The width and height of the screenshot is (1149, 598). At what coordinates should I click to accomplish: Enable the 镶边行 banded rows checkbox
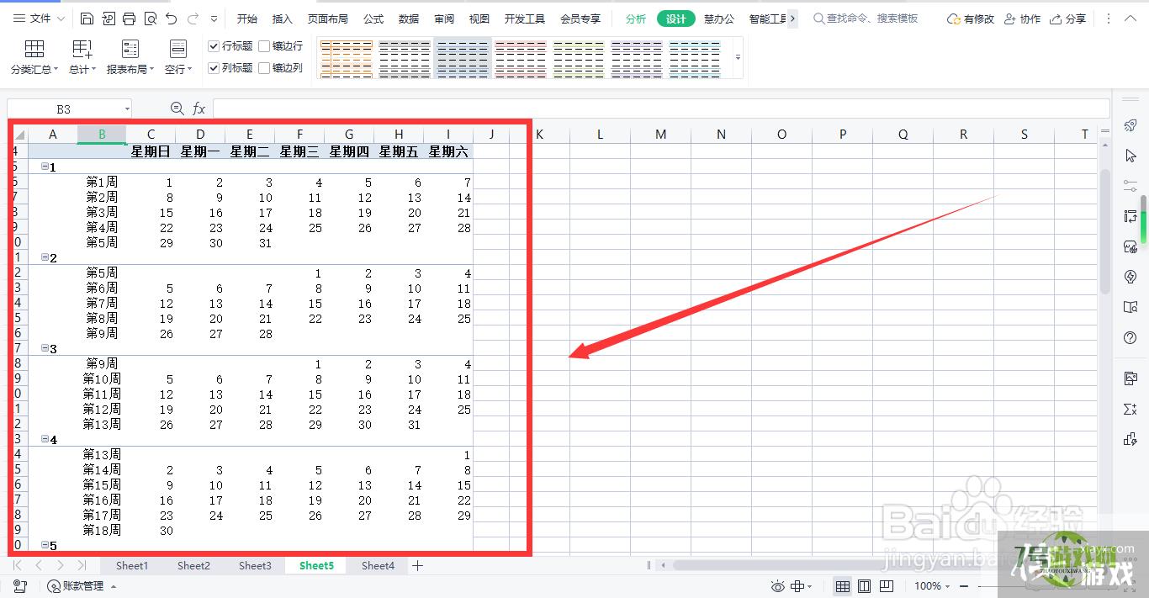[265, 46]
